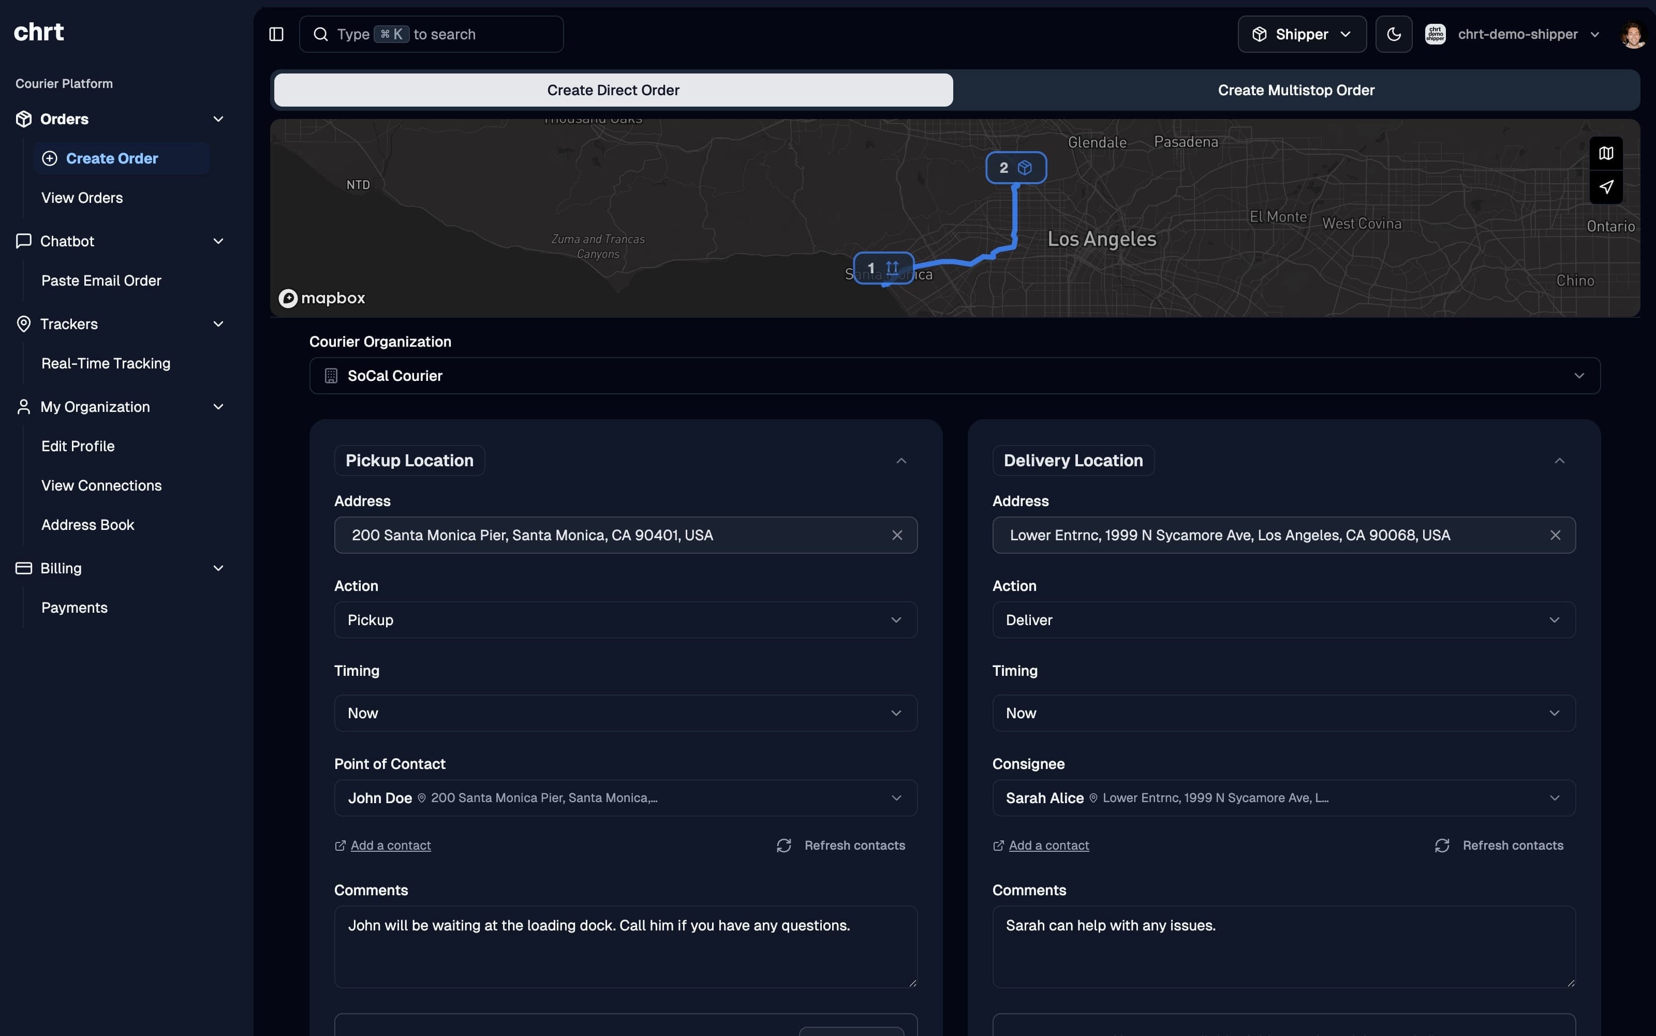Toggle dark mode with the moon icon
The width and height of the screenshot is (1656, 1036).
click(x=1394, y=34)
